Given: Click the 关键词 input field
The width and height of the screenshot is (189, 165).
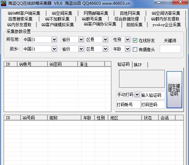Looking at the screenshot, I should [x=170, y=49].
